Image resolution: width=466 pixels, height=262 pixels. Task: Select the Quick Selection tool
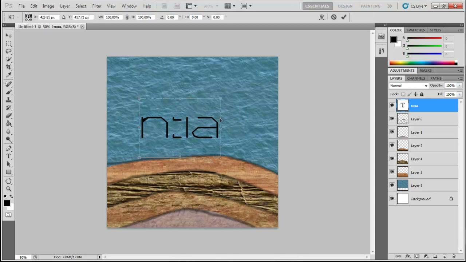coord(9,59)
